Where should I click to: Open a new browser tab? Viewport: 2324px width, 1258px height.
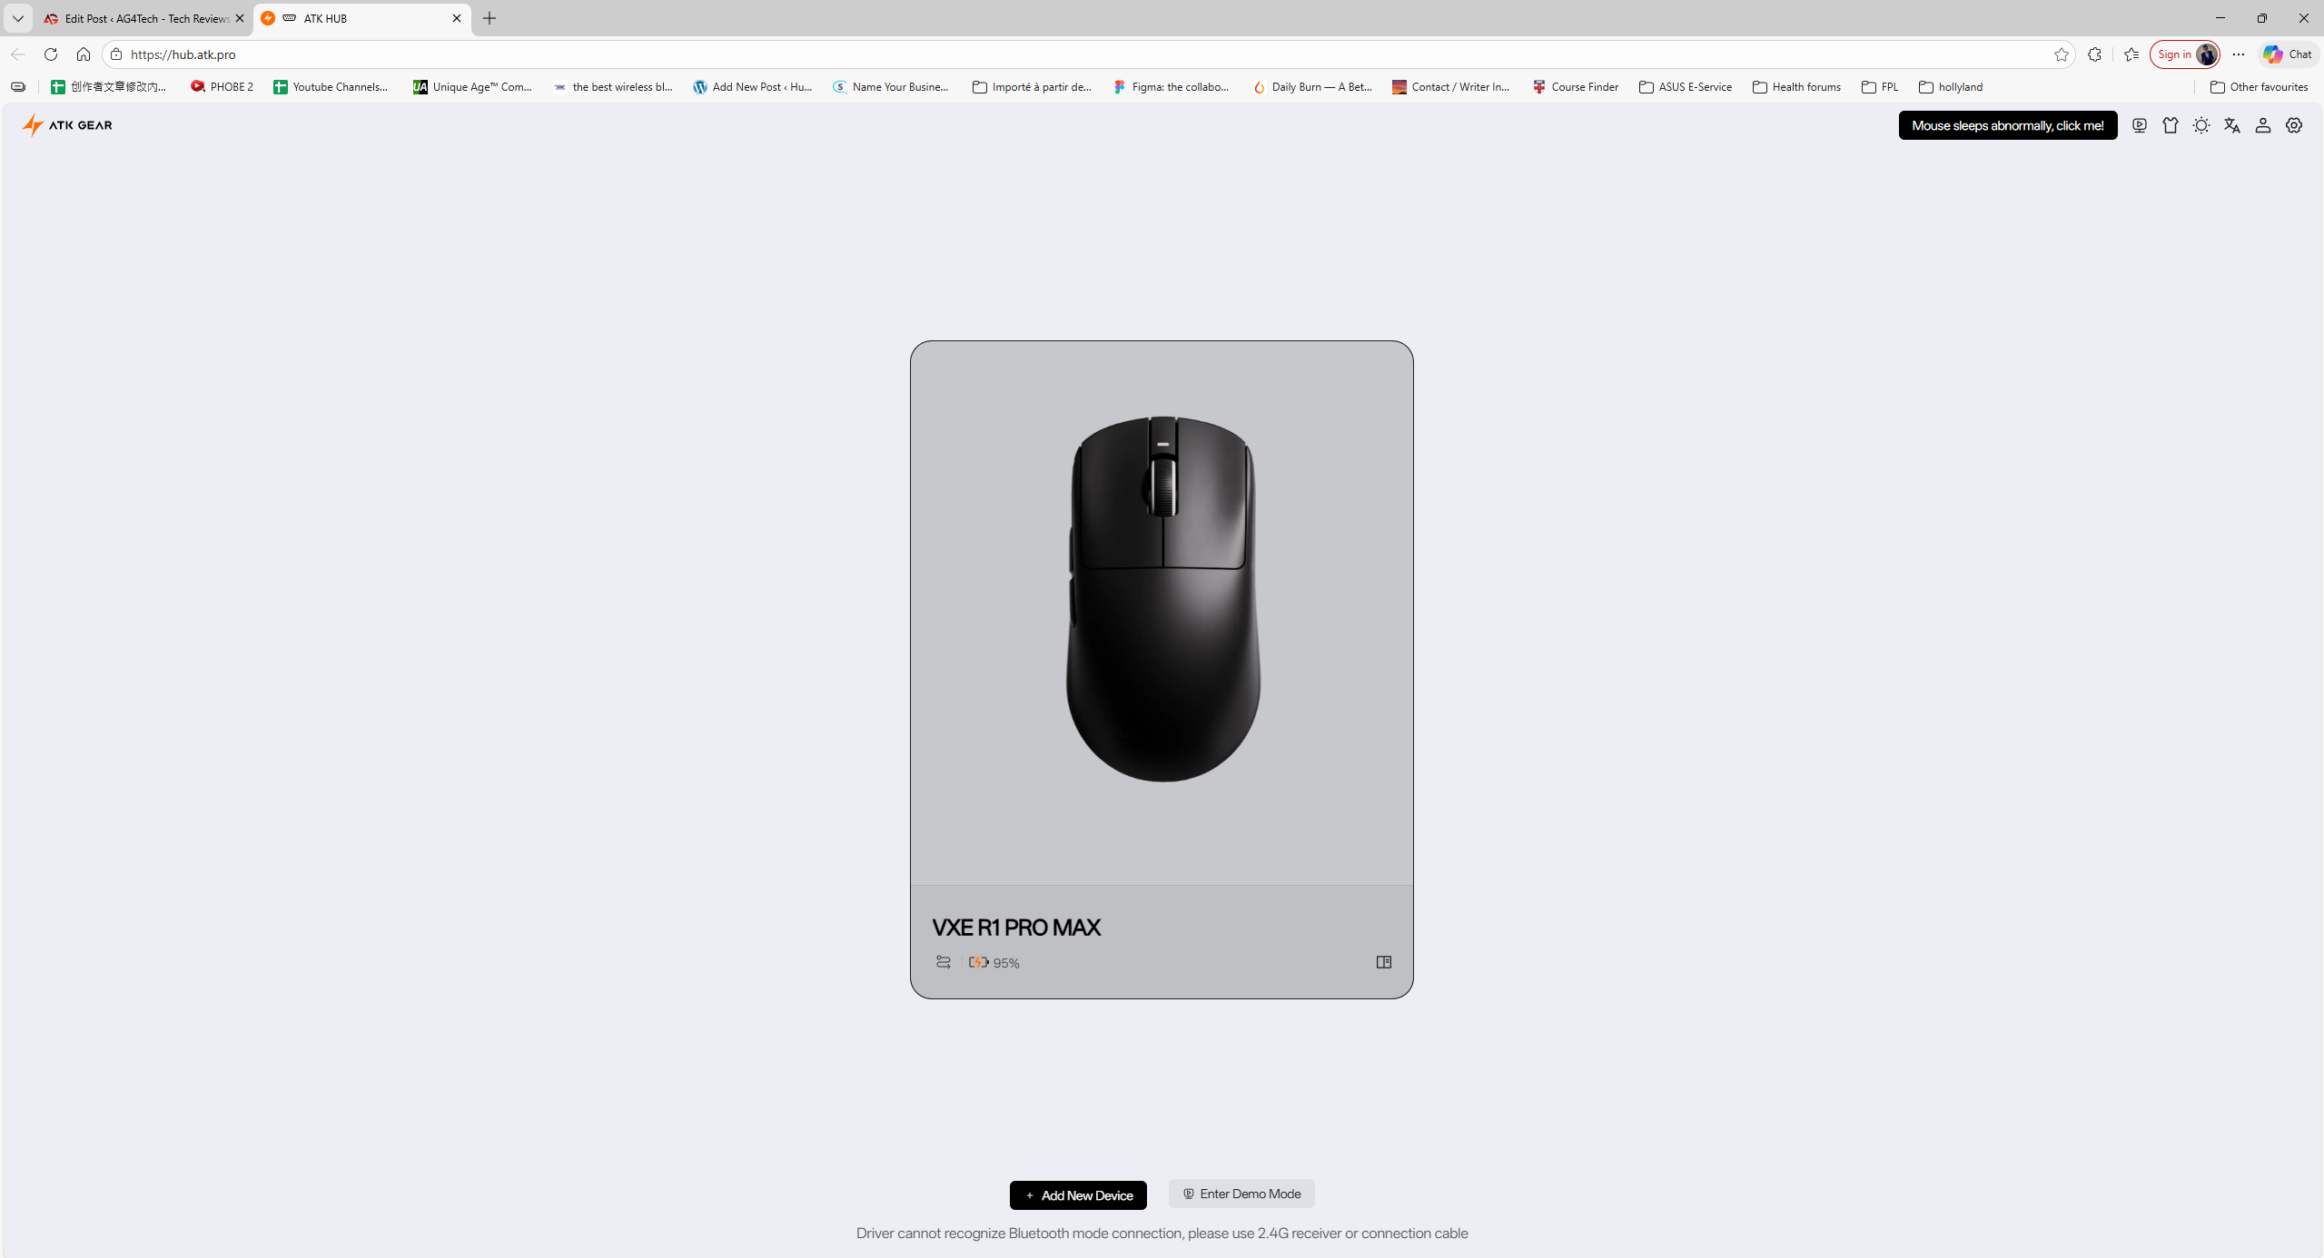pyautogui.click(x=490, y=18)
